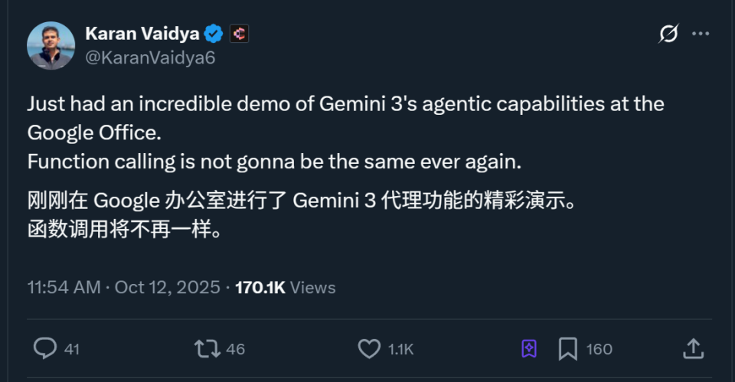Image resolution: width=735 pixels, height=382 pixels.
Task: Click the reply count 41
Action: 72,349
